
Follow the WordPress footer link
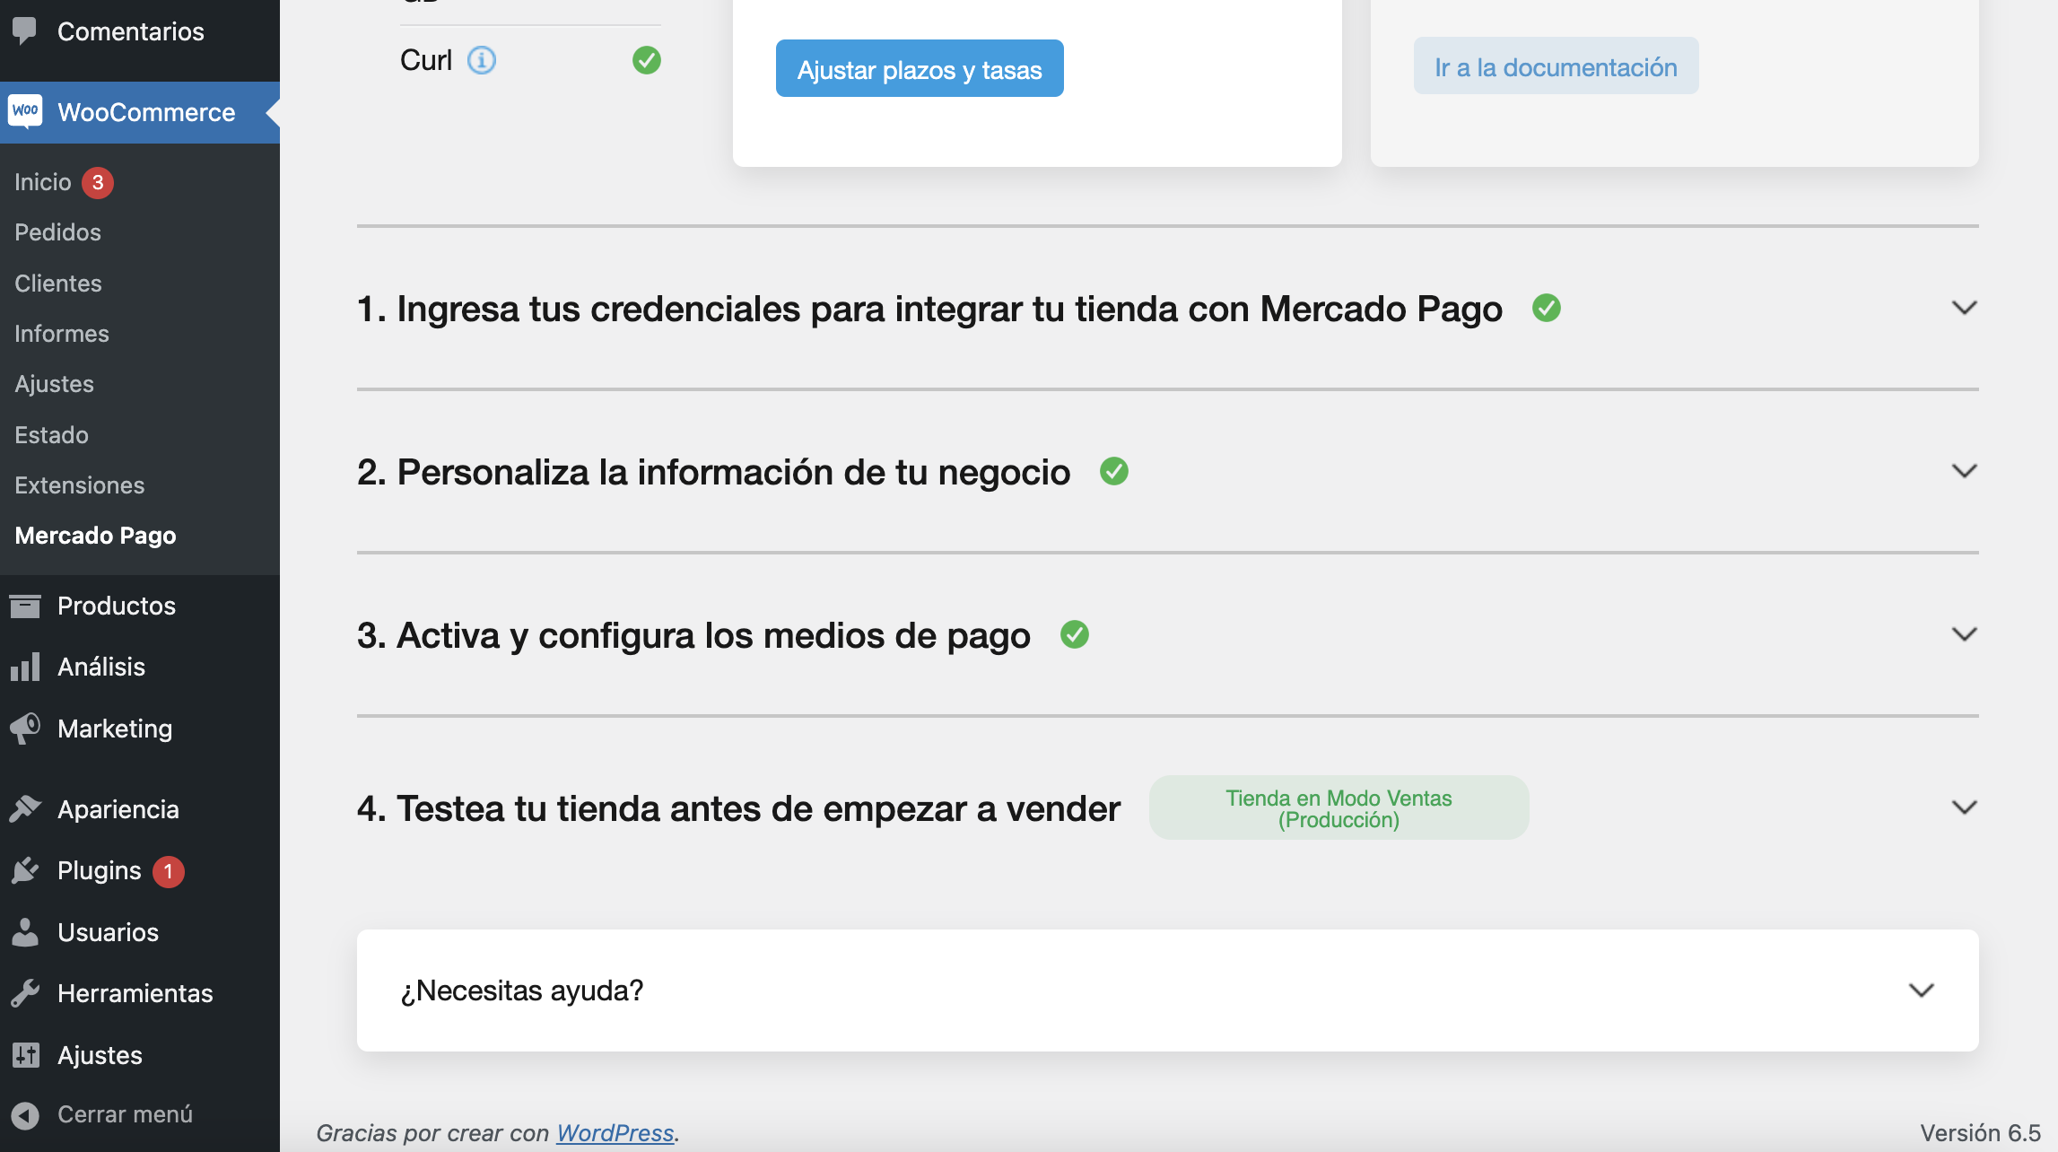point(615,1133)
